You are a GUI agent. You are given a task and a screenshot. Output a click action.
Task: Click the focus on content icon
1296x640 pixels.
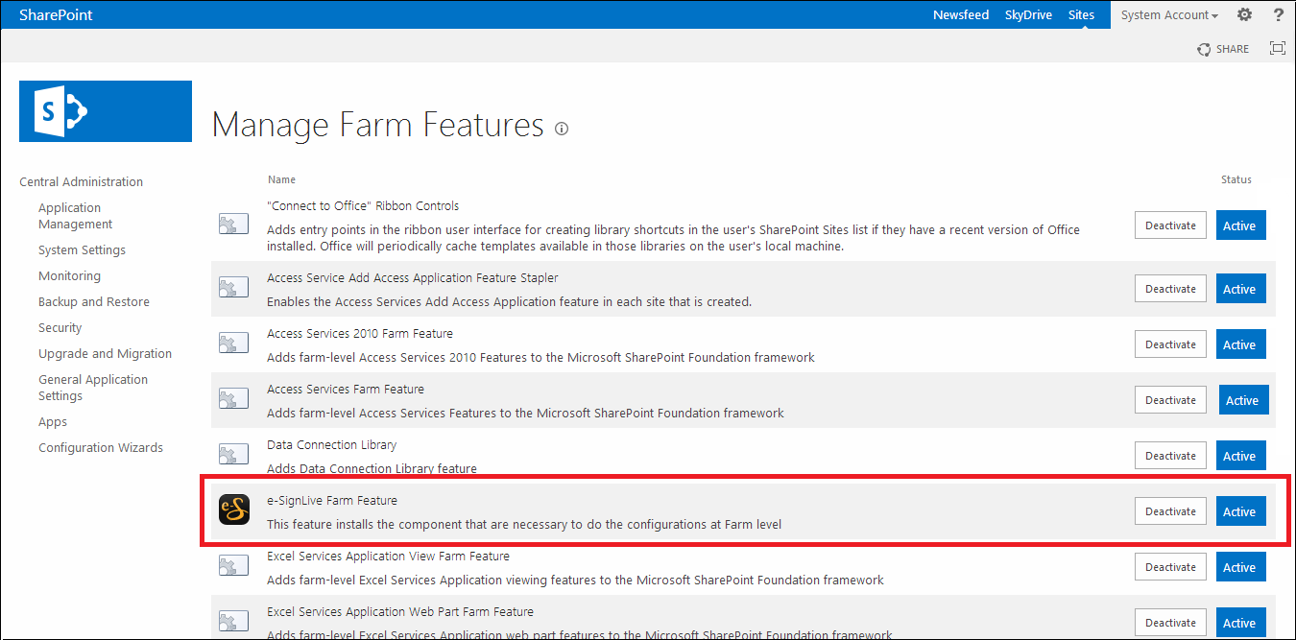(x=1277, y=48)
